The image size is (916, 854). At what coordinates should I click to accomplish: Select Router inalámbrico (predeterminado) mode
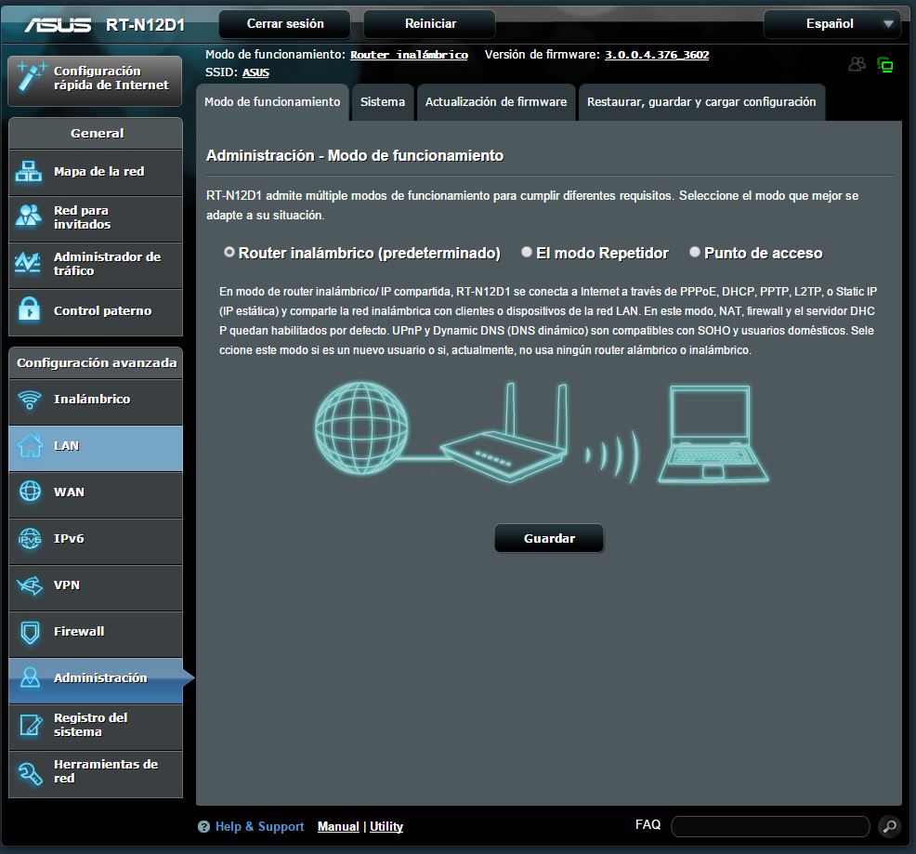[229, 252]
